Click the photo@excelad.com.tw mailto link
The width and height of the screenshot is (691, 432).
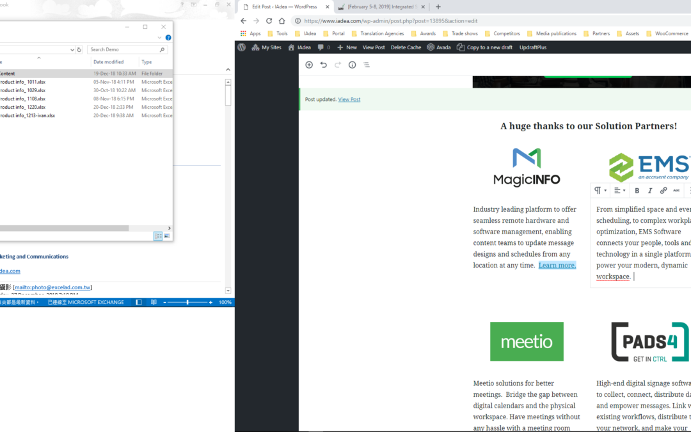(x=52, y=287)
